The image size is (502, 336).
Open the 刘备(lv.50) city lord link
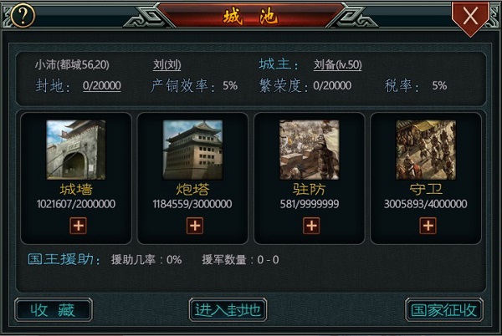[337, 65]
